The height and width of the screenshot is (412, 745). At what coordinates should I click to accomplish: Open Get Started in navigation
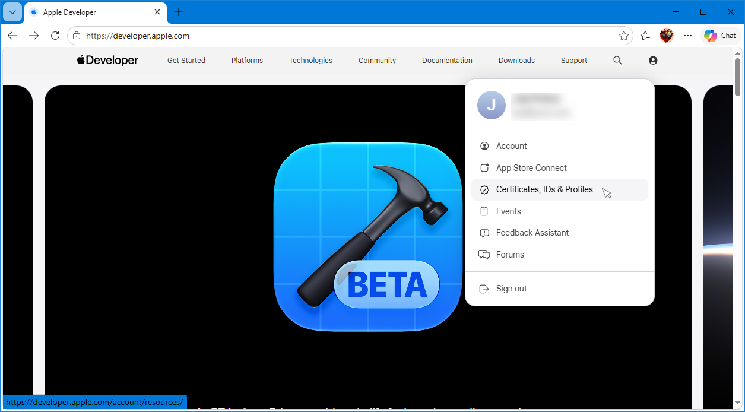pyautogui.click(x=186, y=60)
